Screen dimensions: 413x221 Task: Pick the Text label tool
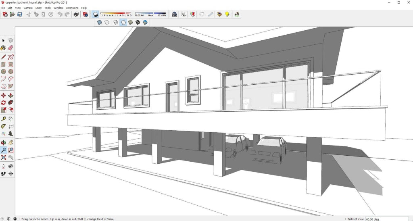pyautogui.click(x=10, y=127)
